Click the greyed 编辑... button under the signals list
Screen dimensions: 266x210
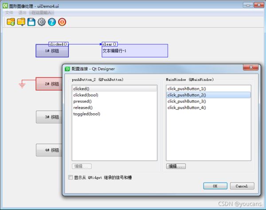click(x=82, y=166)
